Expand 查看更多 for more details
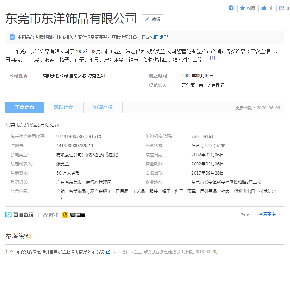The width and height of the screenshot is (290, 290). point(269,214)
